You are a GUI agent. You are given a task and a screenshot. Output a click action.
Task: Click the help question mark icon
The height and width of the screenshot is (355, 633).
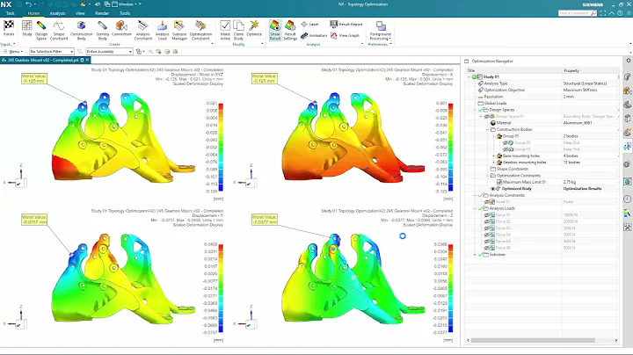coord(620,13)
